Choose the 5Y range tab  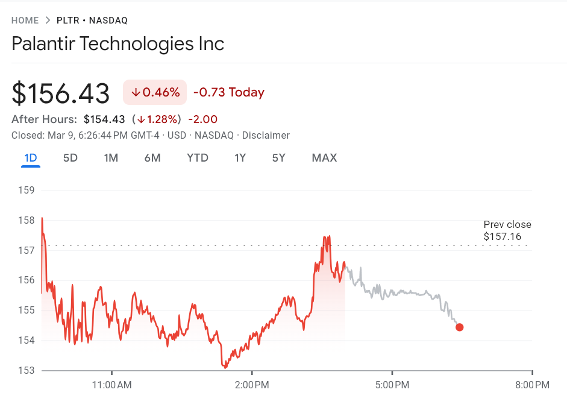coord(278,158)
